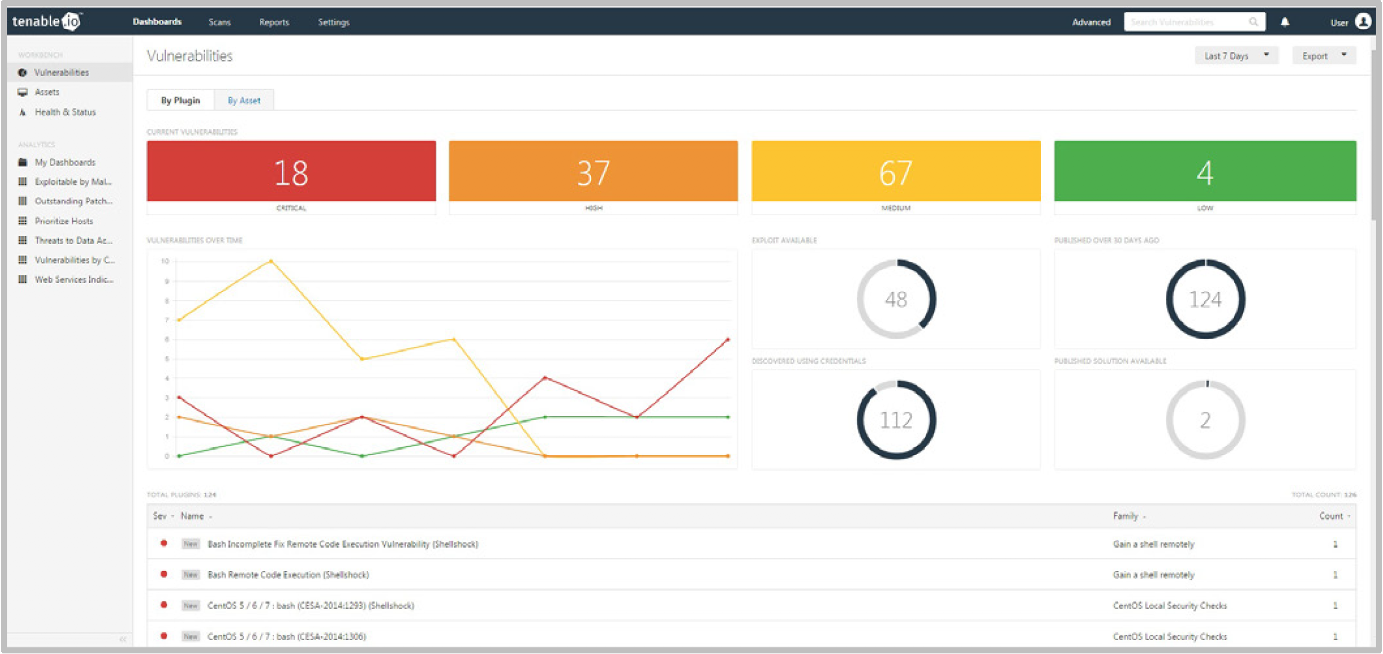The width and height of the screenshot is (1383, 654).
Task: Click New badge on CESA-2014:1293 row
Action: click(x=191, y=605)
